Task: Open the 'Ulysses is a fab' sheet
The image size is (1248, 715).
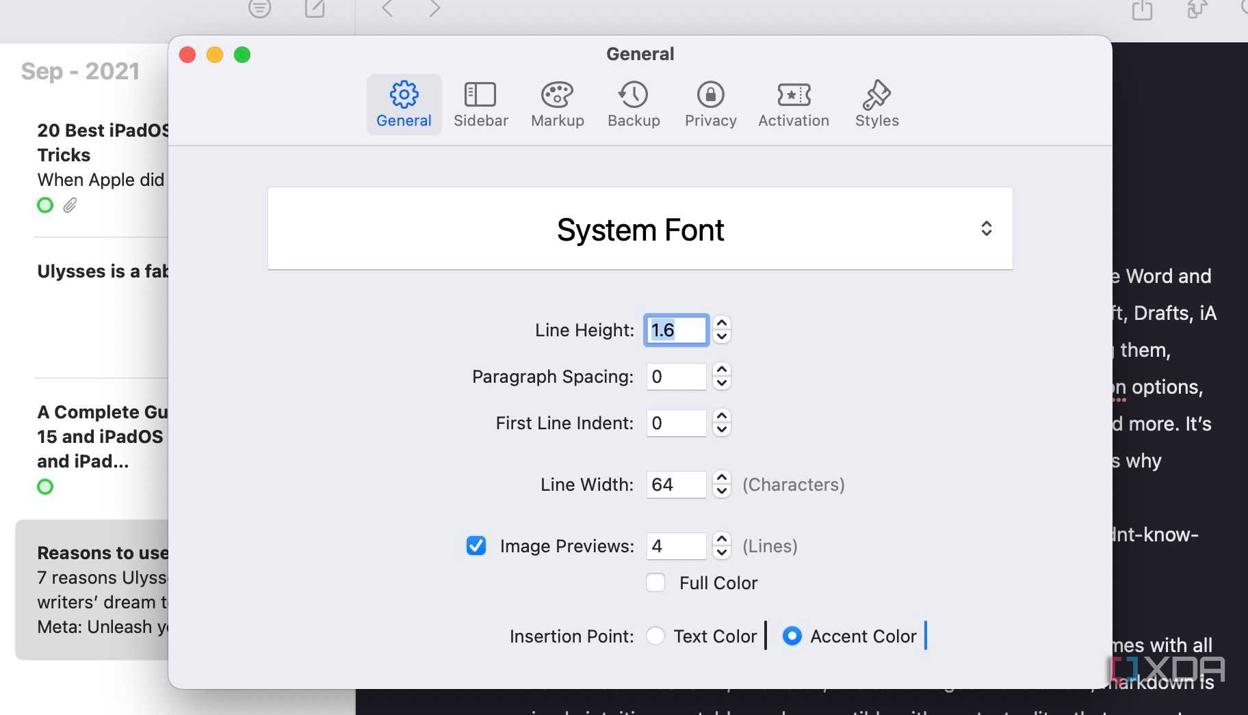Action: click(101, 308)
